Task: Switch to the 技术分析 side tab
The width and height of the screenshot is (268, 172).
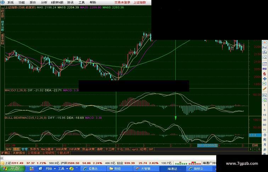Action: 2,26
